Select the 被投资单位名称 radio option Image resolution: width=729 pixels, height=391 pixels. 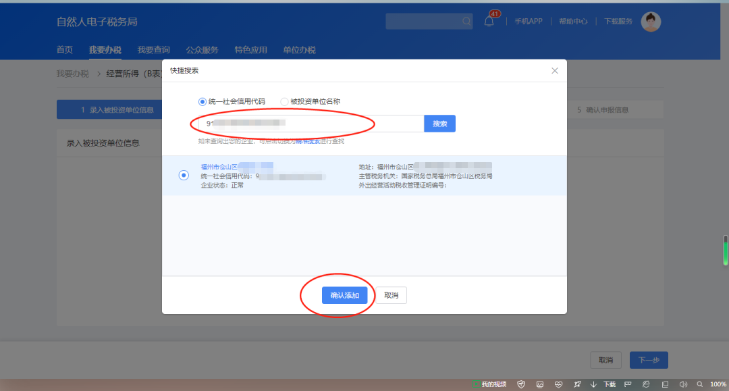point(284,102)
